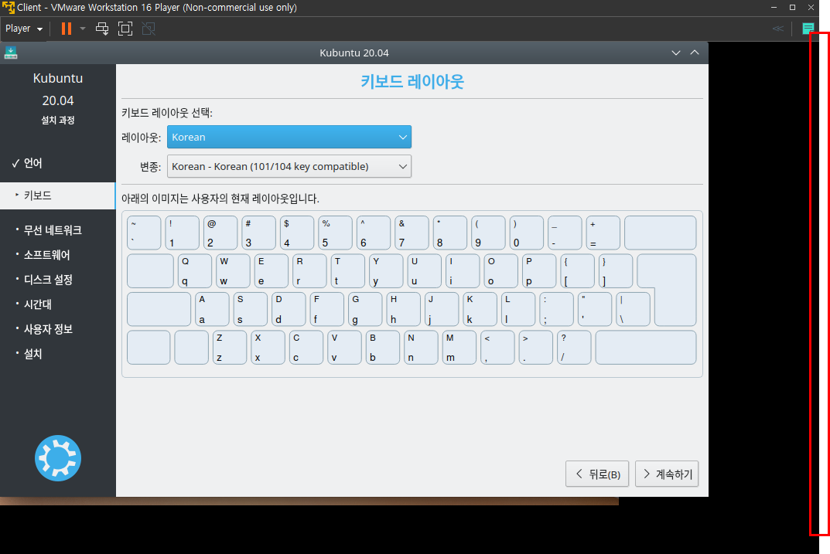830x554 pixels.
Task: Click the M key in the keyboard preview
Action: (x=459, y=347)
